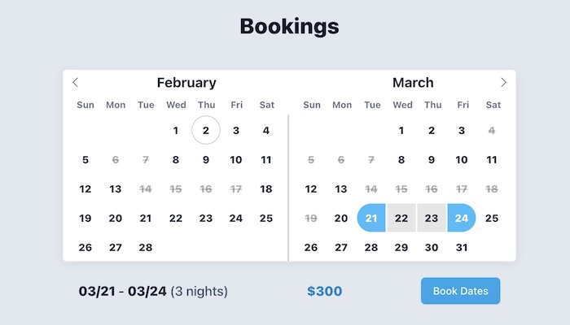Advance to next month with right chevron
The height and width of the screenshot is (325, 570).
coord(503,82)
